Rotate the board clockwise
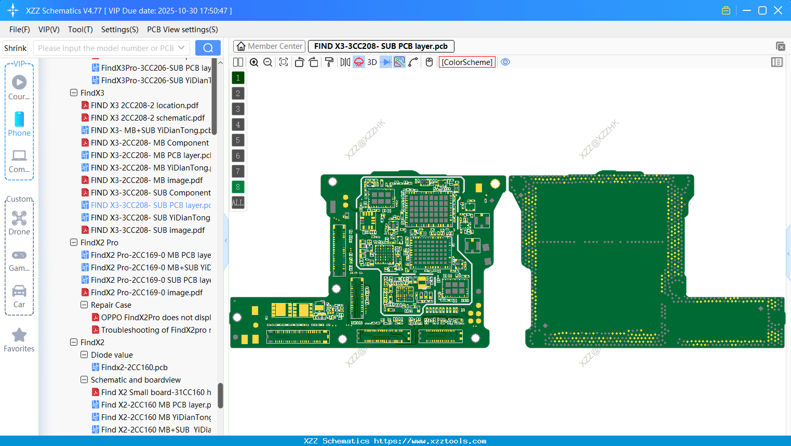 point(314,62)
